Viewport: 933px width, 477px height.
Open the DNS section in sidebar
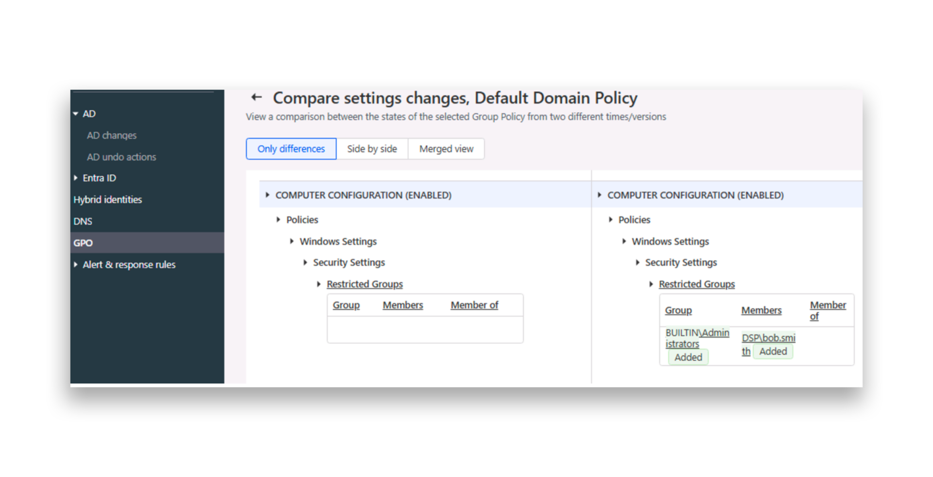click(x=83, y=221)
